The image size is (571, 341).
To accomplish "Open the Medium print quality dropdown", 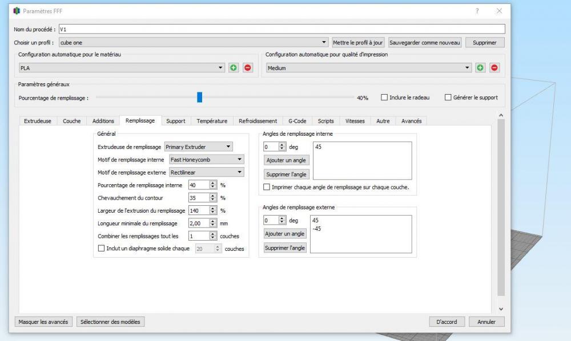I will [x=368, y=68].
